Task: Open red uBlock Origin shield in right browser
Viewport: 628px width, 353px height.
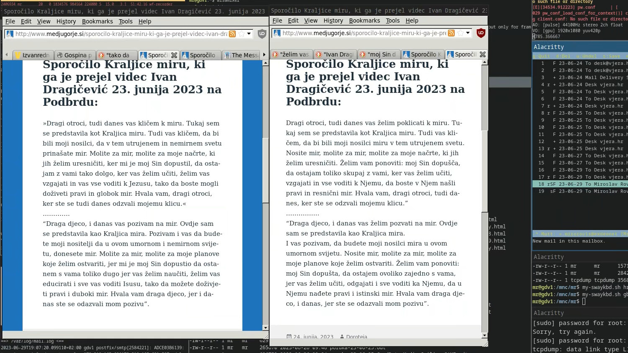Action: point(481,33)
